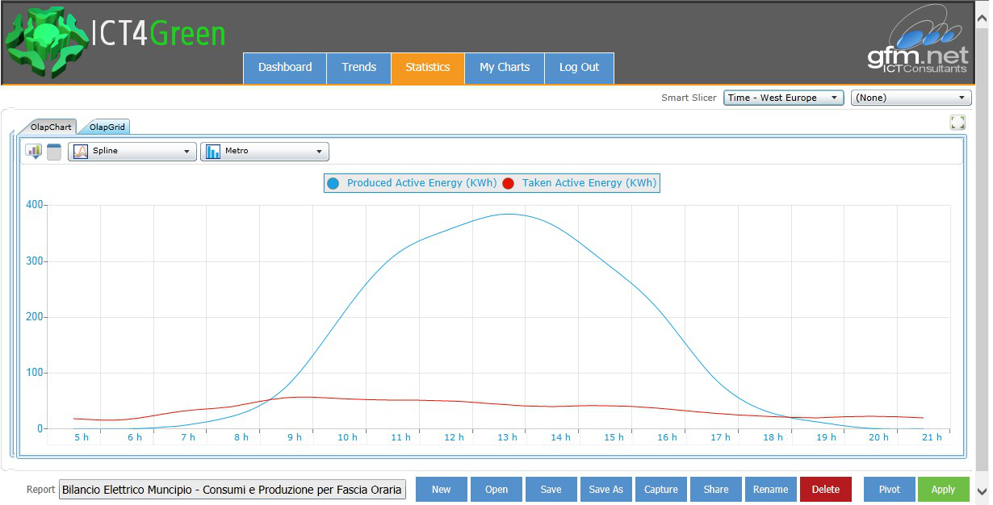This screenshot has height=505, width=993.
Task: Click the gfm.net ICT Consultants logo
Action: pyautogui.click(x=918, y=42)
